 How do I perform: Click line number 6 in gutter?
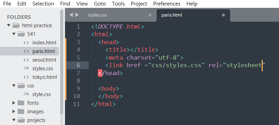tap(78, 65)
